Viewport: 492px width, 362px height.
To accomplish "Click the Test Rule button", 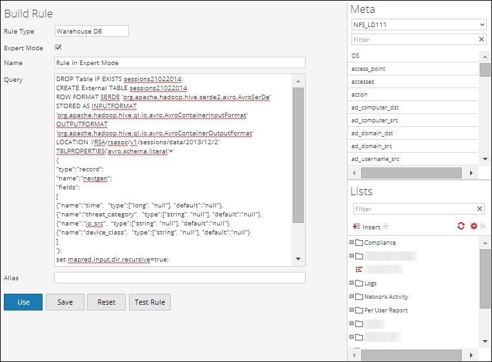I will coord(150,302).
